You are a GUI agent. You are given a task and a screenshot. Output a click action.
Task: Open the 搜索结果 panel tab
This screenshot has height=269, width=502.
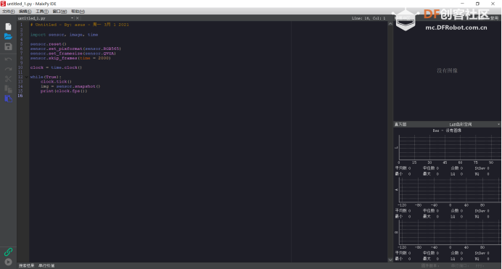pyautogui.click(x=27, y=266)
